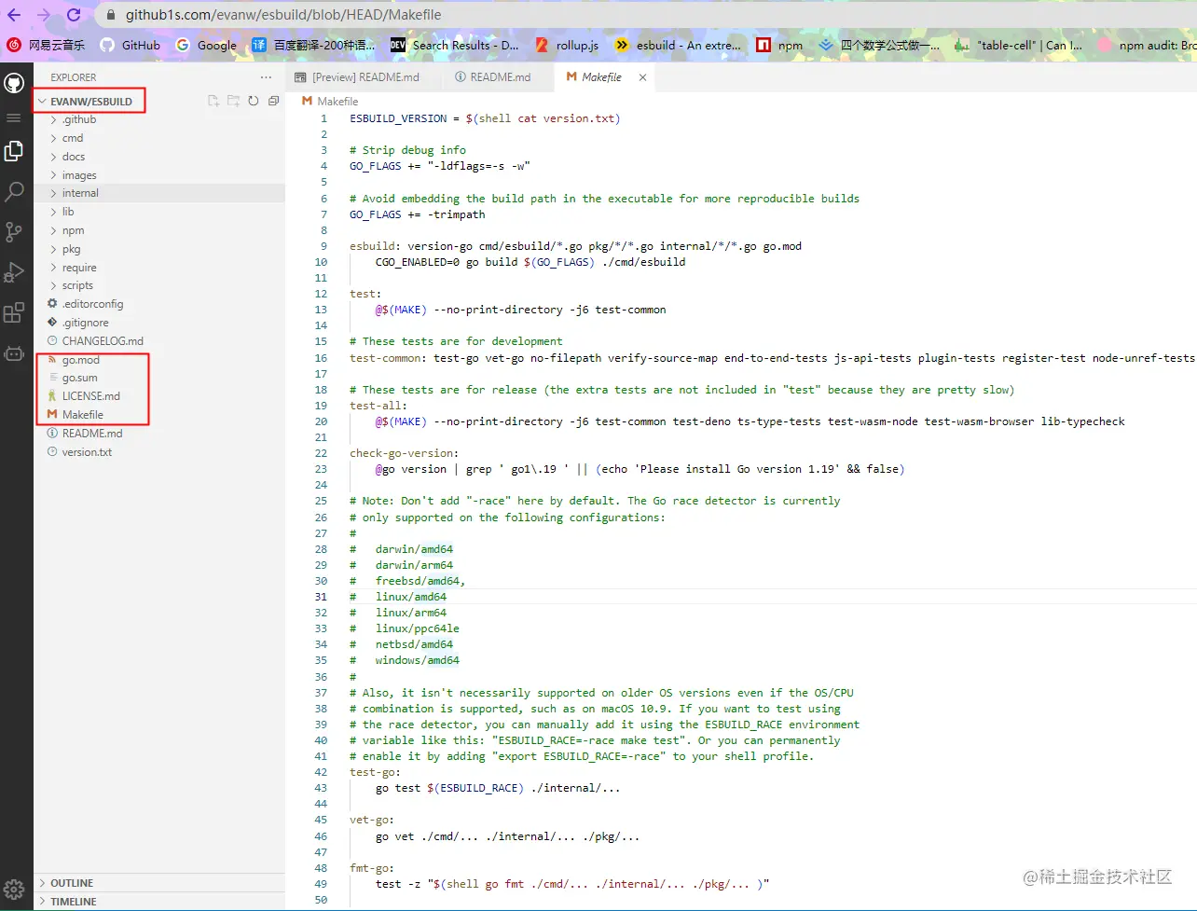Image resolution: width=1197 pixels, height=911 pixels.
Task: Open the GitHub logo in the activity bar
Action: pyautogui.click(x=14, y=84)
